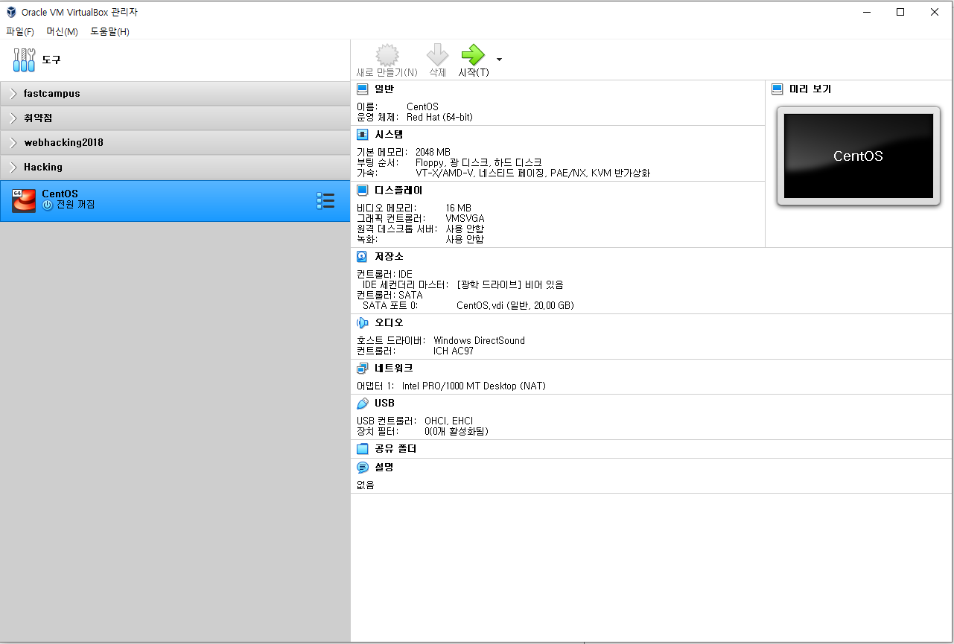Viewport: 954px width, 644px height.
Task: Open the 도움말(H) menu
Action: click(109, 31)
